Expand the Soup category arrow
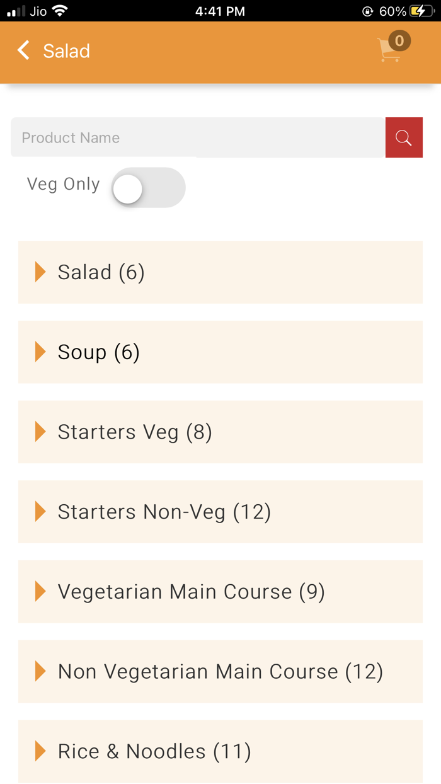Image resolution: width=441 pixels, height=784 pixels. pos(40,352)
